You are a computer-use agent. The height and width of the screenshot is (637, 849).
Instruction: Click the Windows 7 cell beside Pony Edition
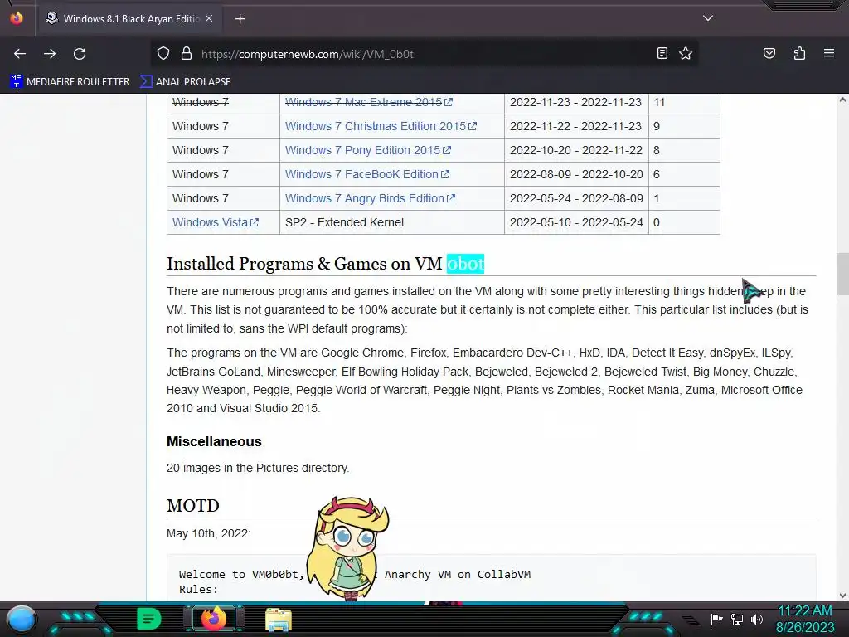[223, 150]
